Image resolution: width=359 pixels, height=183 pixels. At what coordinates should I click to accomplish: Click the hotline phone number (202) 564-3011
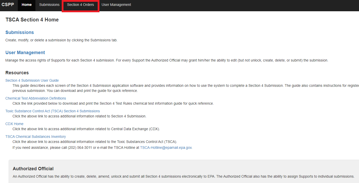[x=80, y=148]
